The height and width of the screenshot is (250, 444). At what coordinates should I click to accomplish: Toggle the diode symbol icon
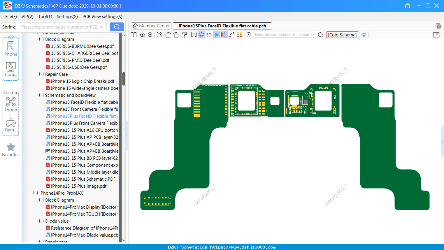point(217,35)
